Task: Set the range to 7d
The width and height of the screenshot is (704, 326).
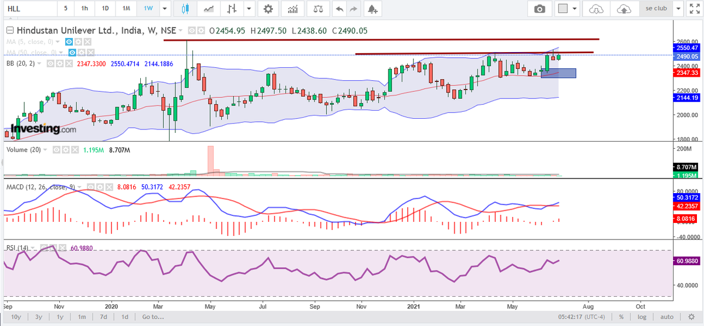Action: [103, 317]
